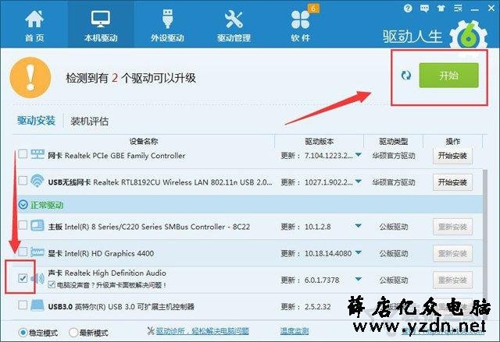This screenshot has width=500, height=342.
Task: Click 重新安装 for 主板 SMBus Controller
Action: (x=452, y=227)
